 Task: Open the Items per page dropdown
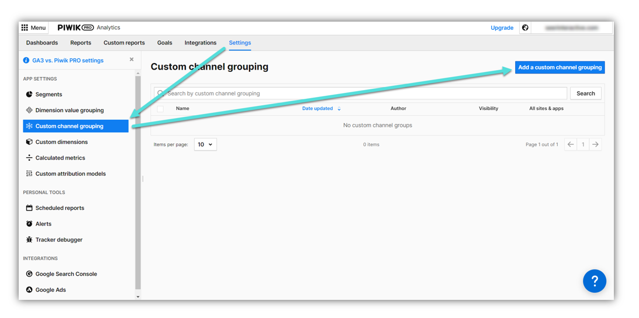click(x=205, y=144)
